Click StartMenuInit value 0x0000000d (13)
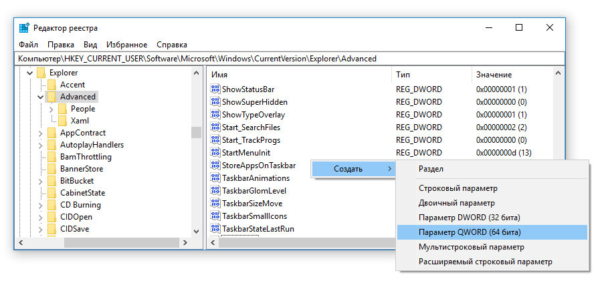 point(504,152)
